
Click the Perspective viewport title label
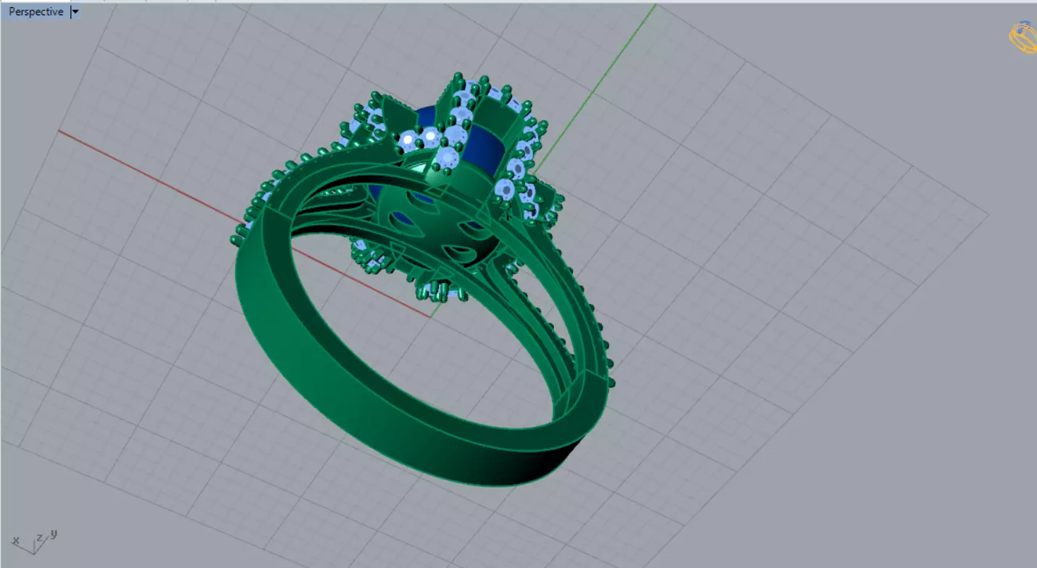35,12
